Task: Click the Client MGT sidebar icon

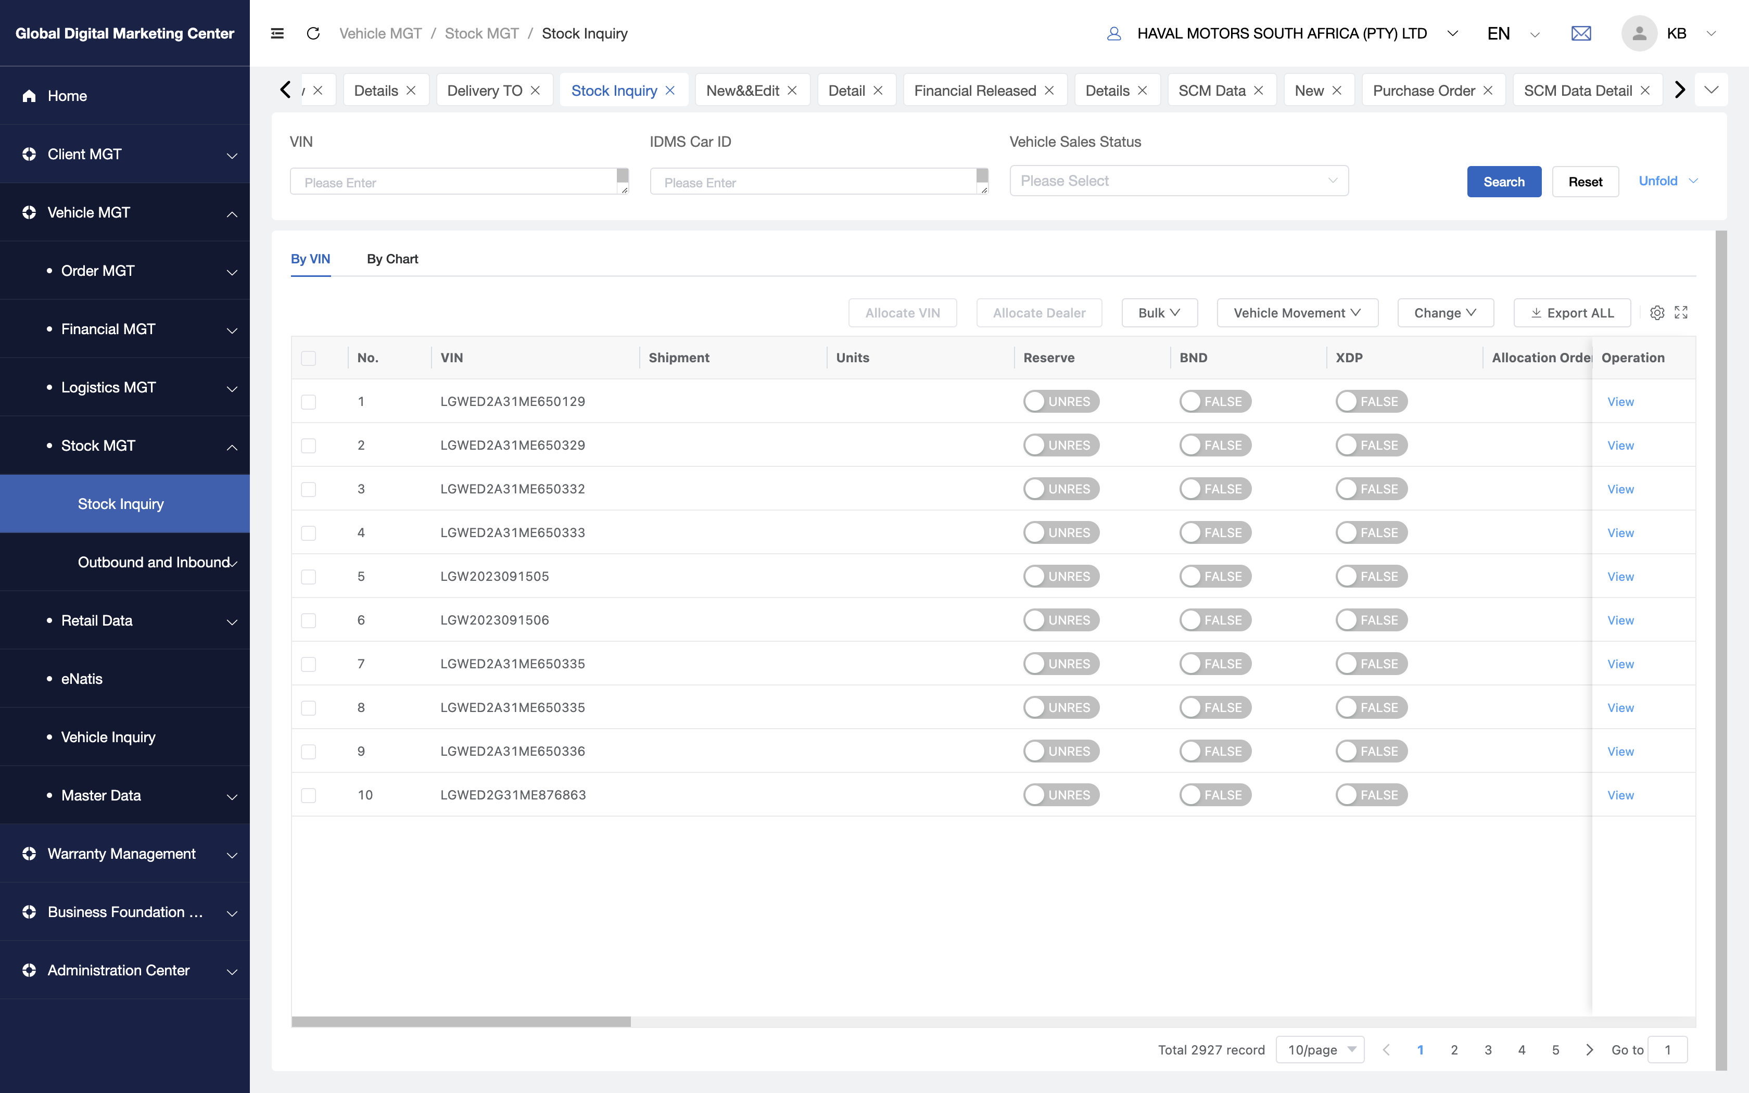Action: click(x=29, y=154)
